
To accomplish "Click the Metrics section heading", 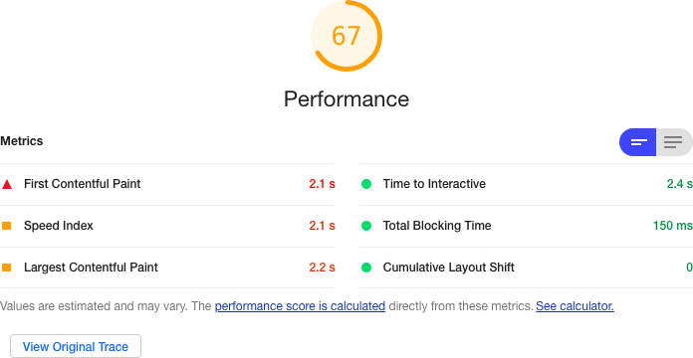I will [22, 141].
